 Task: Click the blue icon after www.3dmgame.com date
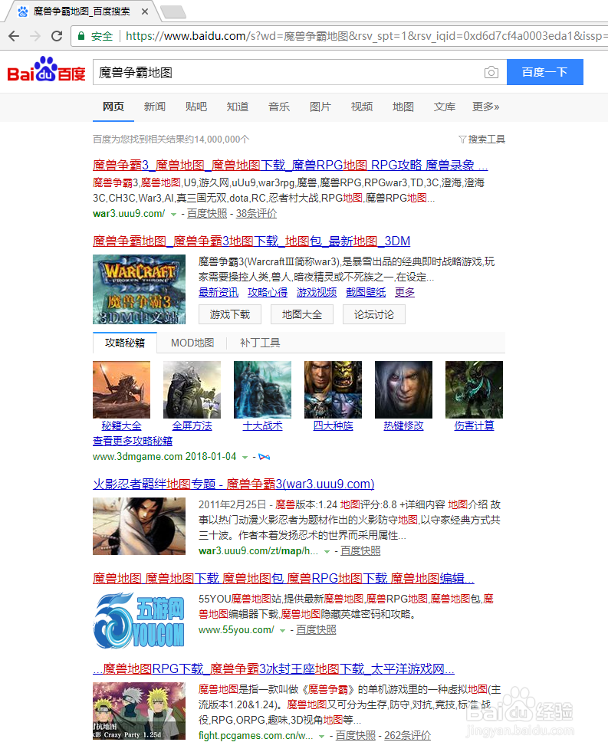(265, 457)
